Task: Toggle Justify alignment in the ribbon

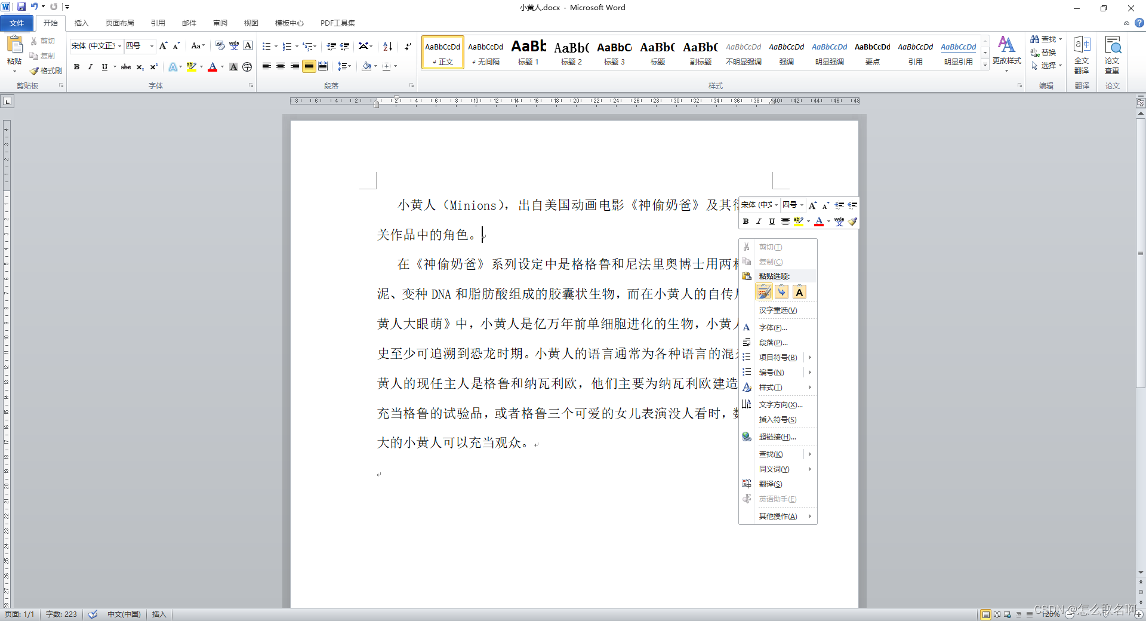Action: click(309, 66)
